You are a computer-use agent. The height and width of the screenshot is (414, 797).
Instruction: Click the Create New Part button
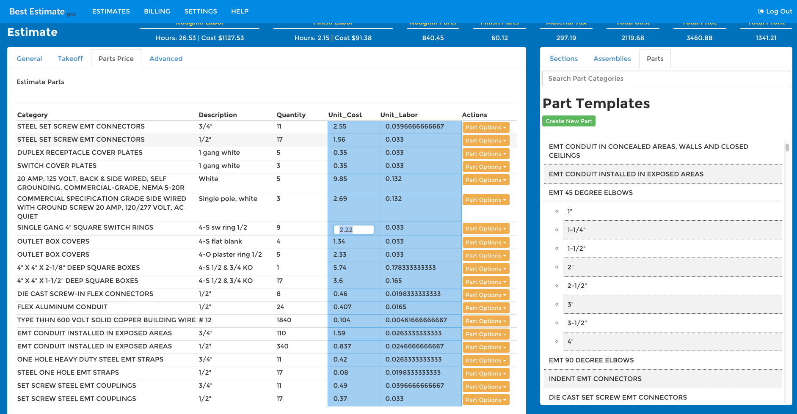[568, 121]
